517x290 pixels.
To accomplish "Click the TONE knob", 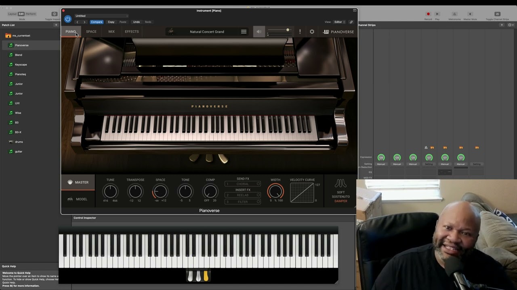I will [185, 191].
